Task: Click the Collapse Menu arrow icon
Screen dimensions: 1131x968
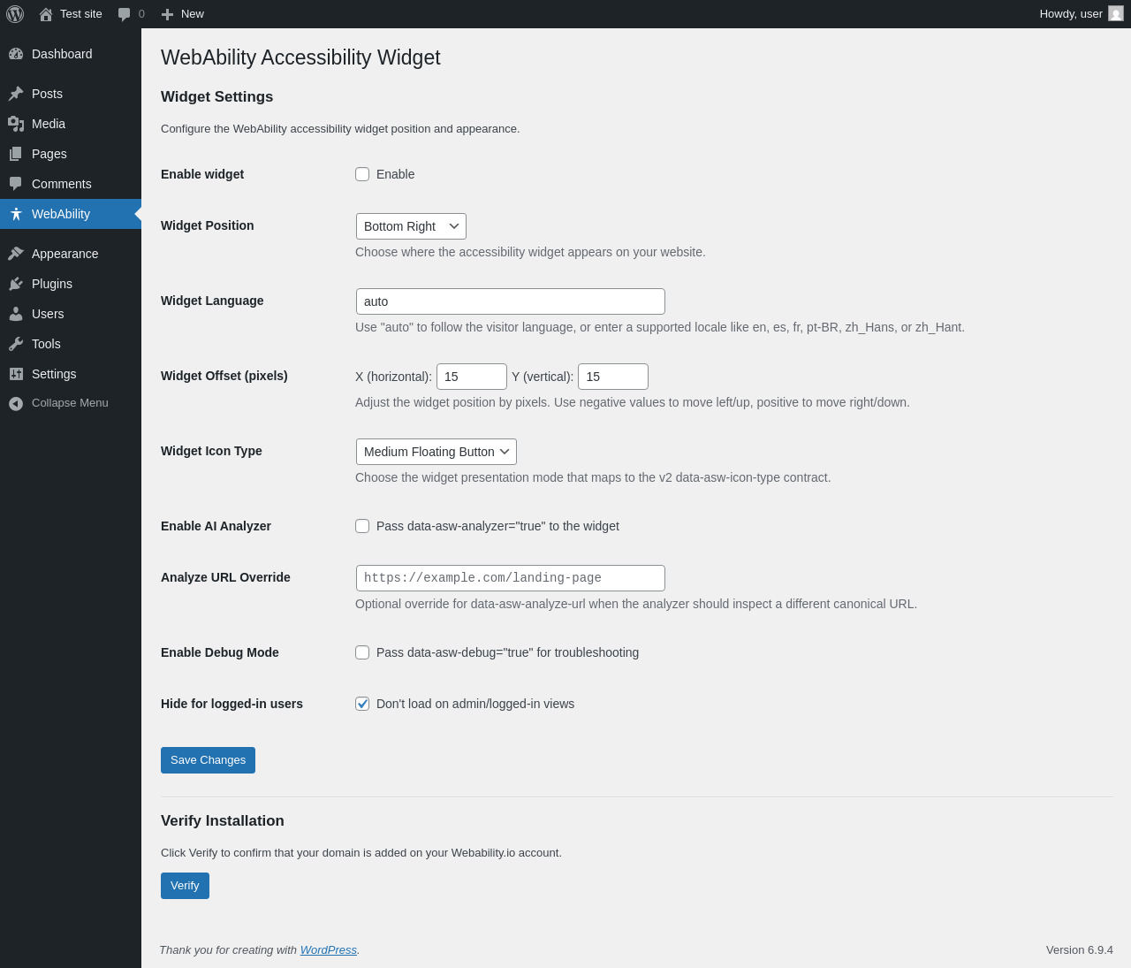Action: click(x=16, y=403)
